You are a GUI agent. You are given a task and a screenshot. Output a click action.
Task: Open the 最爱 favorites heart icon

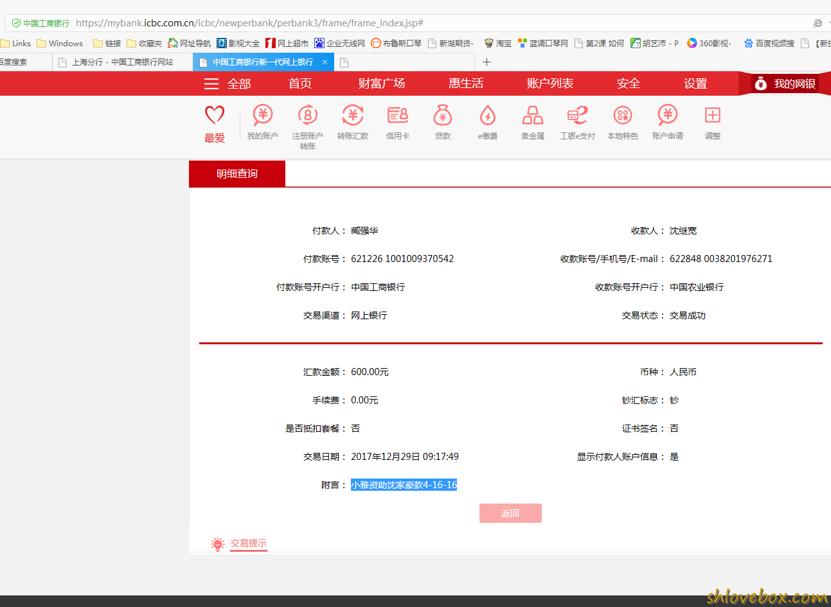pos(215,116)
